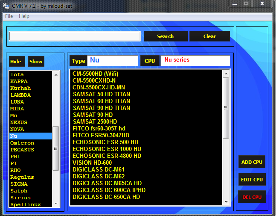Click the CPU field showing Nu series
This screenshot has height=216, width=276.
coord(195,61)
